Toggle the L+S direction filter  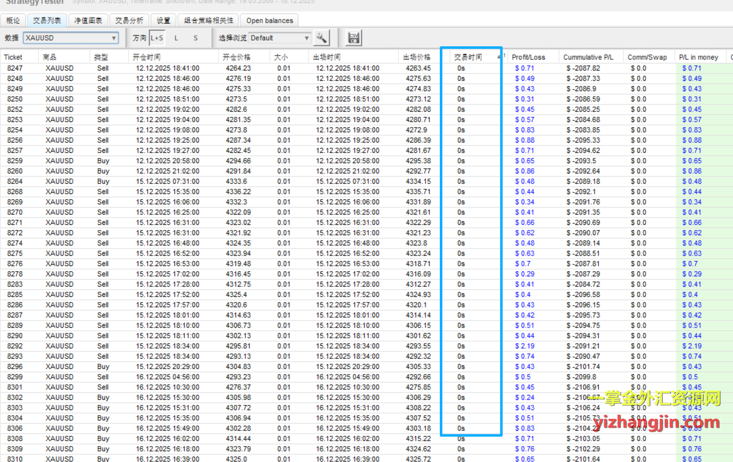pos(157,38)
